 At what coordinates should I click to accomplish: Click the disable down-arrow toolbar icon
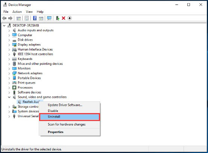coord(70,18)
